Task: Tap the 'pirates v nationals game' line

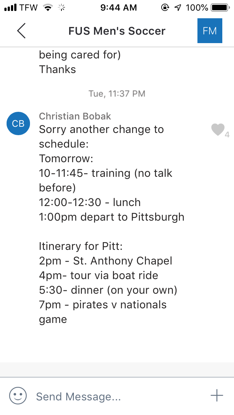Action: pyautogui.click(x=103, y=312)
